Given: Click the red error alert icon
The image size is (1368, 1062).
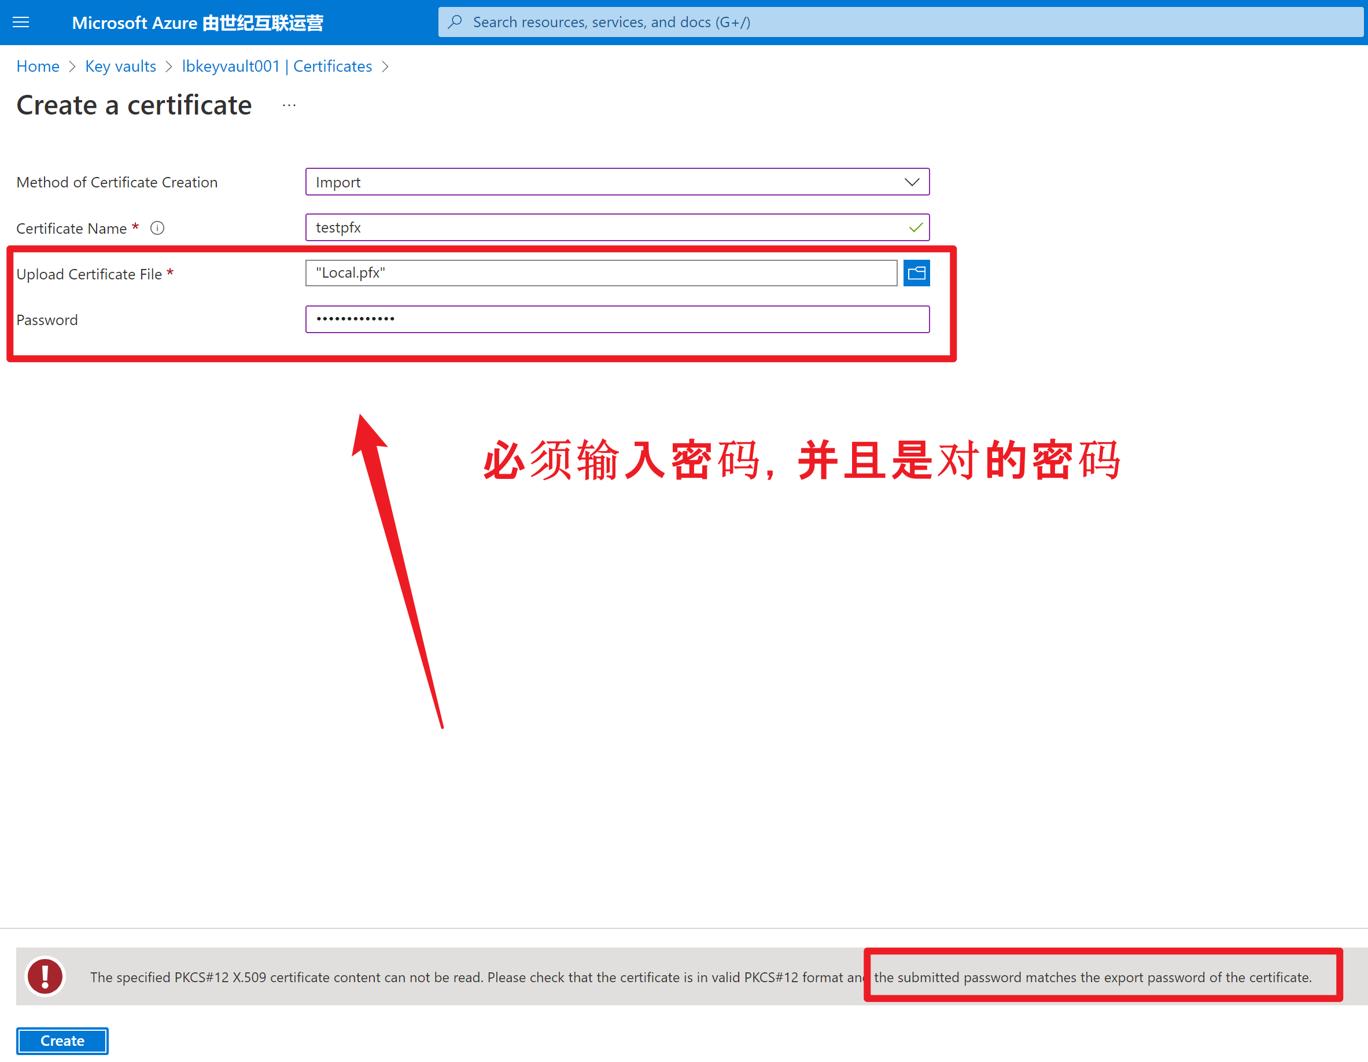Looking at the screenshot, I should [45, 976].
